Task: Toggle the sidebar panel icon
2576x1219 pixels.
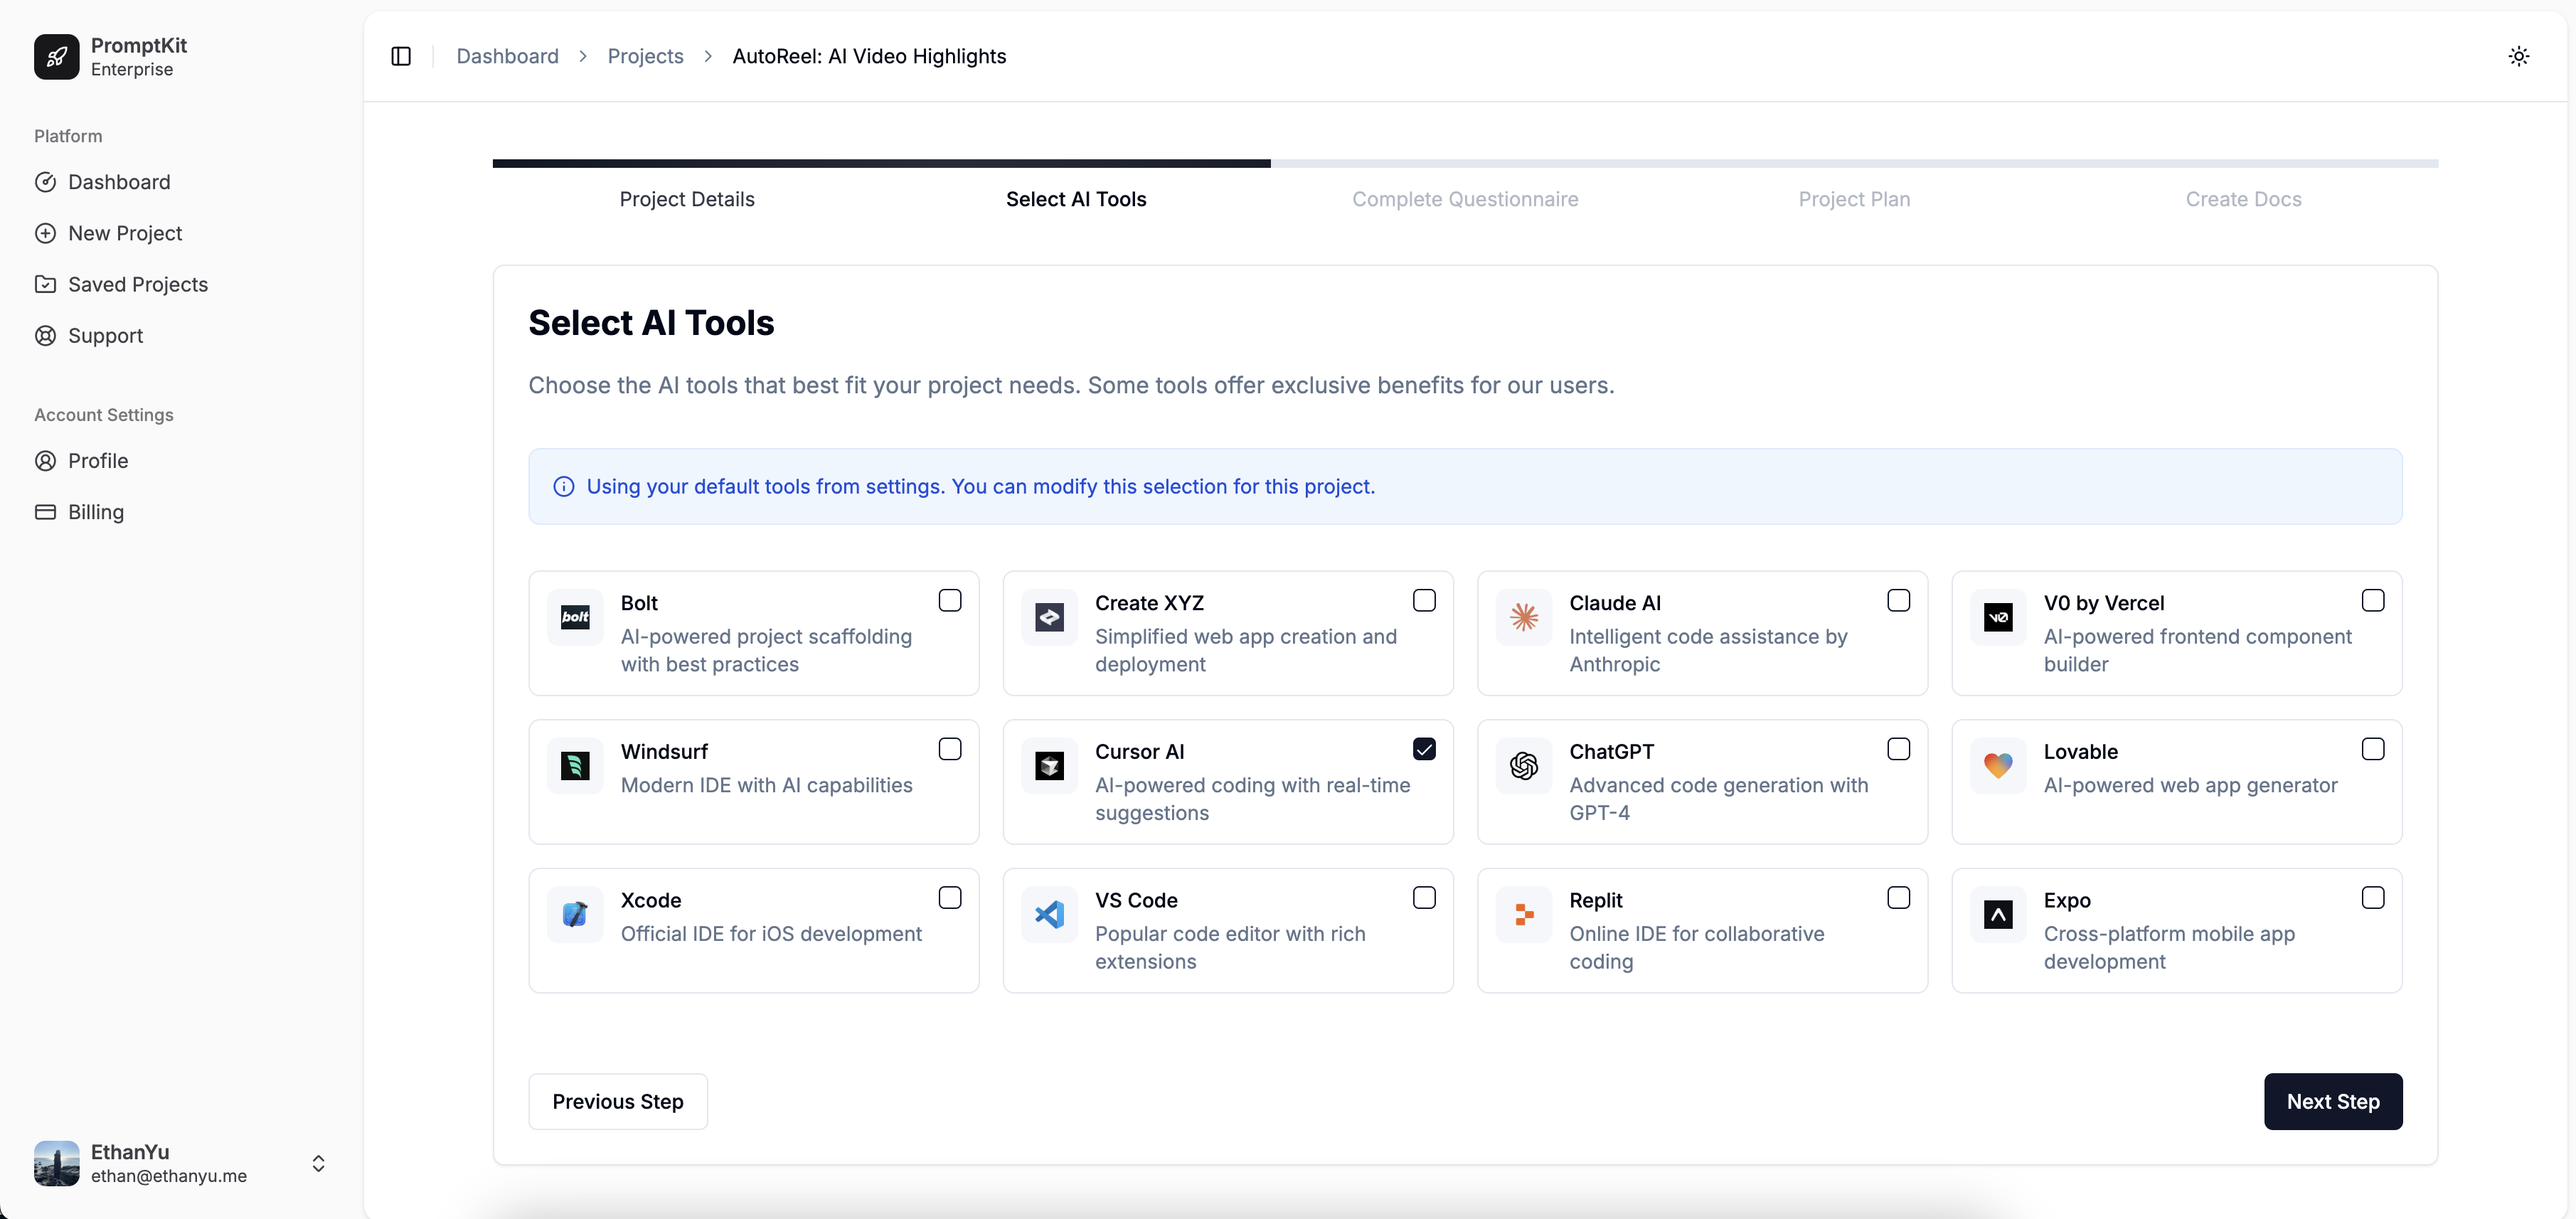Action: coord(401,56)
